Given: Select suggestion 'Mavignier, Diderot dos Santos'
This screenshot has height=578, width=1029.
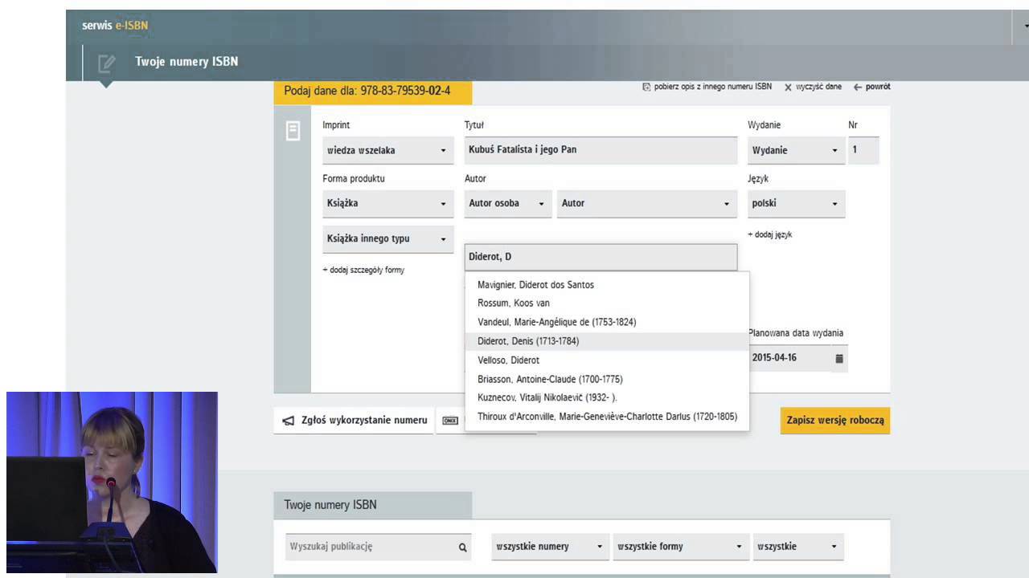Looking at the screenshot, I should (x=607, y=285).
